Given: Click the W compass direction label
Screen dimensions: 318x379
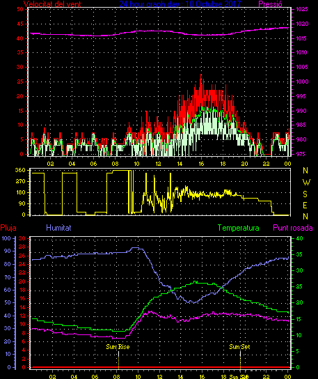Looking at the screenshot, I should [306, 183].
